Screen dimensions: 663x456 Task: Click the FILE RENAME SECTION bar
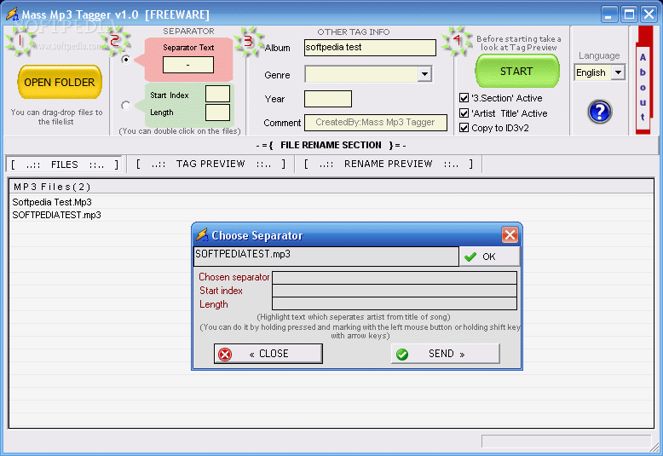(x=331, y=145)
